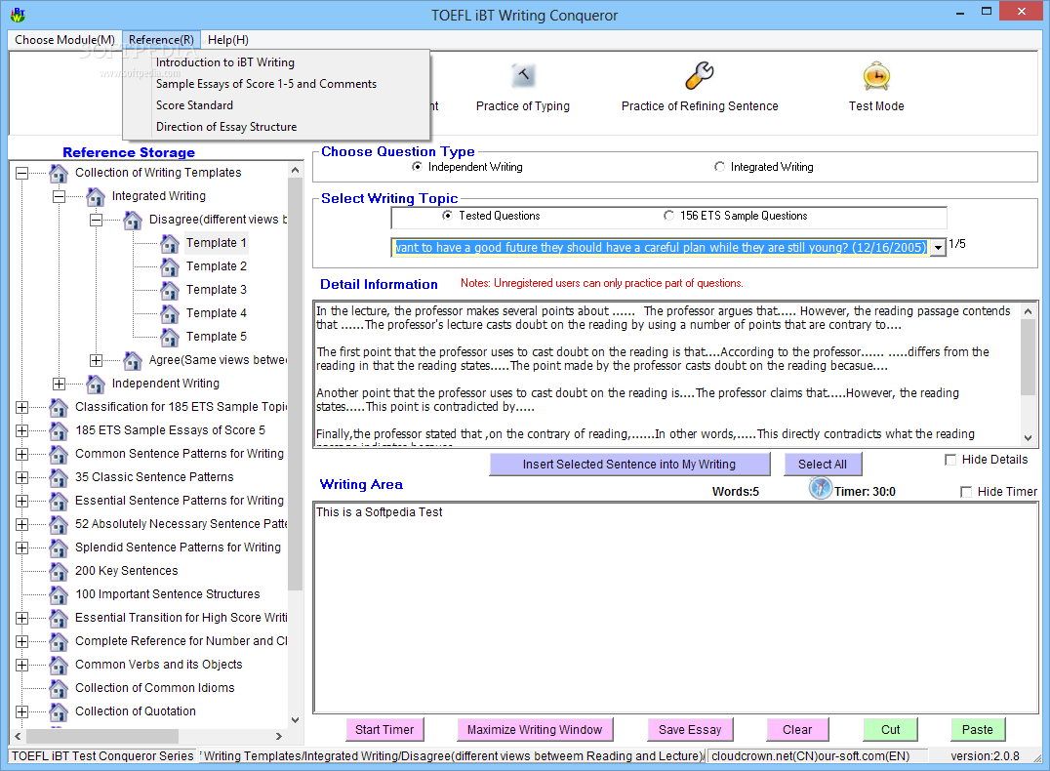Open Score Standard reference entry
Image resolution: width=1050 pixels, height=771 pixels.
276,105
